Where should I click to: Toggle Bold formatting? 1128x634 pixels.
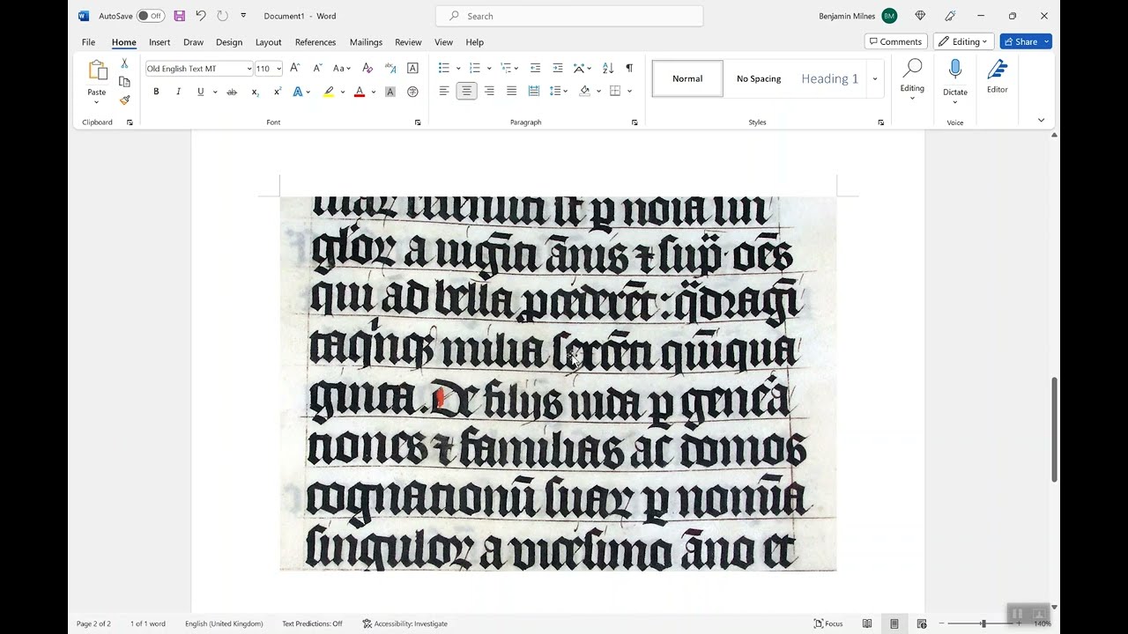pos(156,92)
